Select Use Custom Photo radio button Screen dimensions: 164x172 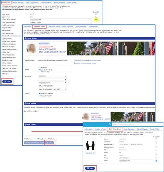(x=40, y=70)
